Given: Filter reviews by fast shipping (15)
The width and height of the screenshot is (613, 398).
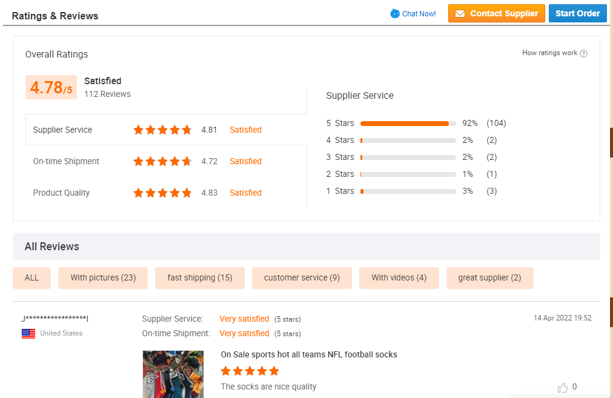Looking at the screenshot, I should pos(200,277).
